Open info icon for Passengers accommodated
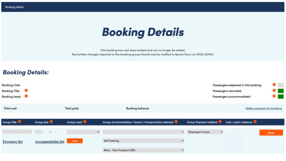Image resolution: width=286 pixels, height=161 pixels. click(x=274, y=96)
